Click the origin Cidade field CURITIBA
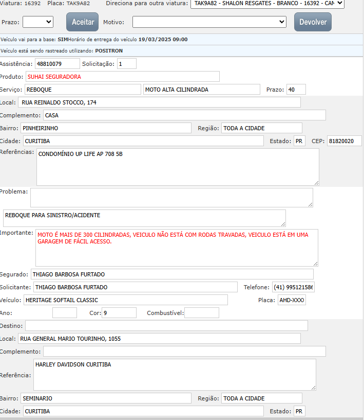The image size is (364, 420). (x=143, y=141)
